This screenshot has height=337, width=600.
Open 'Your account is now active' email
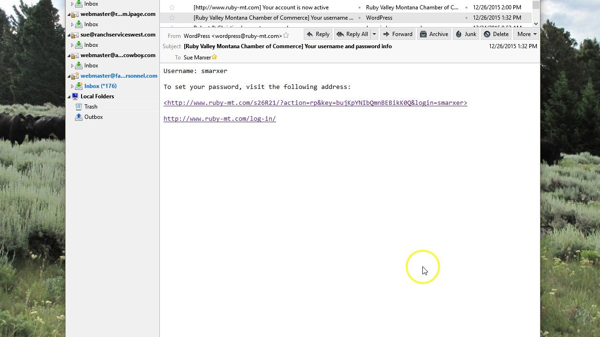[261, 7]
